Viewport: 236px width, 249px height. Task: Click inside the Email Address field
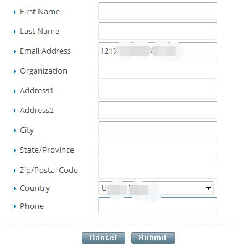point(158,51)
